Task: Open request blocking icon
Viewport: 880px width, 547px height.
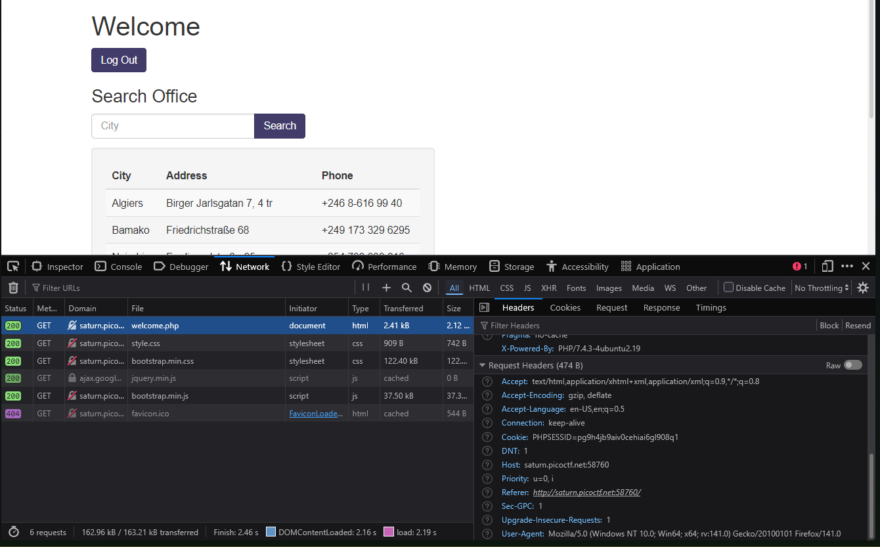Action: tap(427, 288)
